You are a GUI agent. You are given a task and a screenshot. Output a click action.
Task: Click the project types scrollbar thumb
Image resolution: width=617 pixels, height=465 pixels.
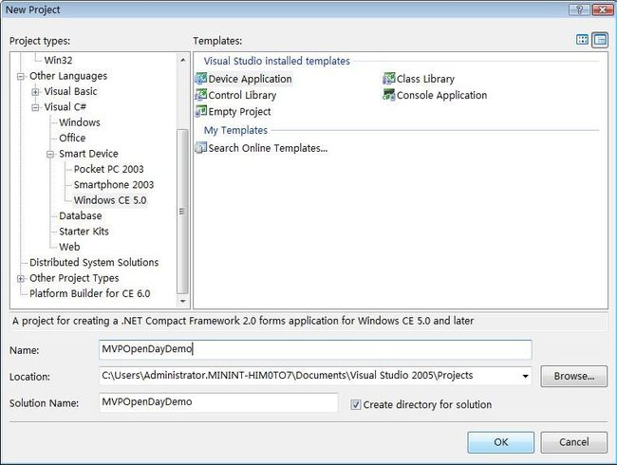click(x=182, y=212)
